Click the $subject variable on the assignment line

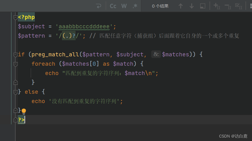31,27
